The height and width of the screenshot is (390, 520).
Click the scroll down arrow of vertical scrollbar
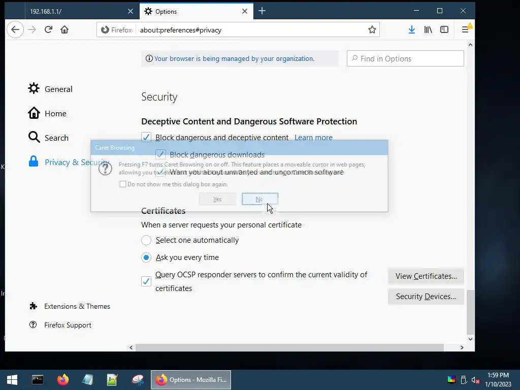point(470,339)
